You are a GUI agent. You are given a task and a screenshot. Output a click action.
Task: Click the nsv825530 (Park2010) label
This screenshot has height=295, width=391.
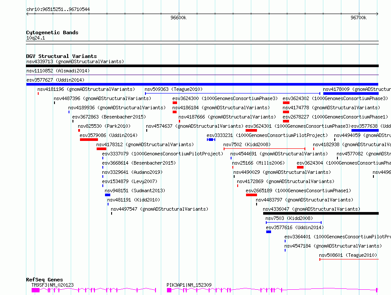[x=104, y=126]
